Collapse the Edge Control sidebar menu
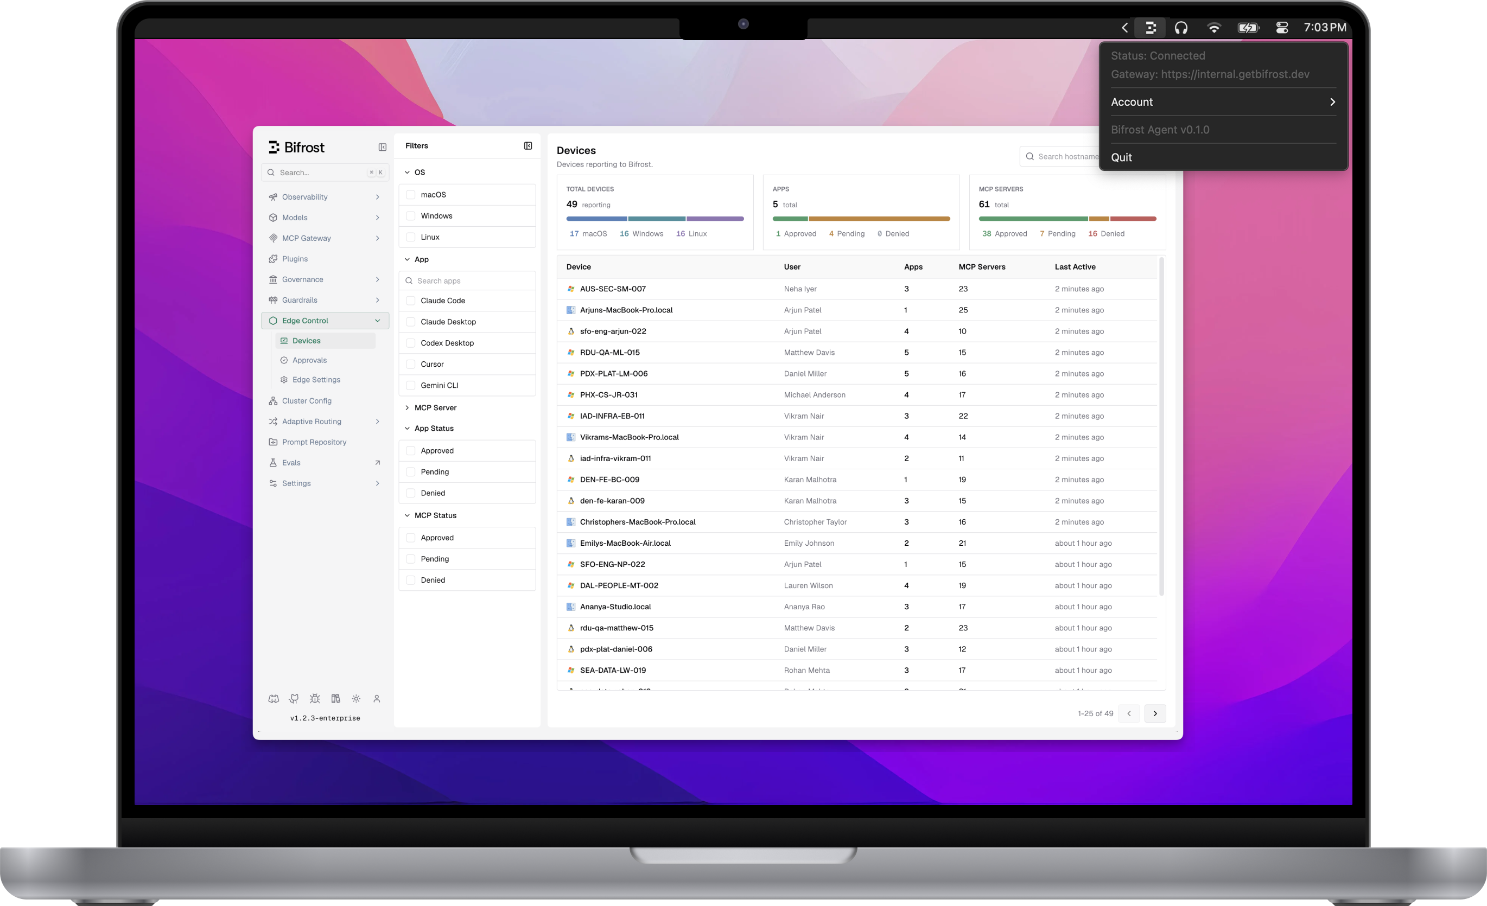1487x906 pixels. click(325, 321)
